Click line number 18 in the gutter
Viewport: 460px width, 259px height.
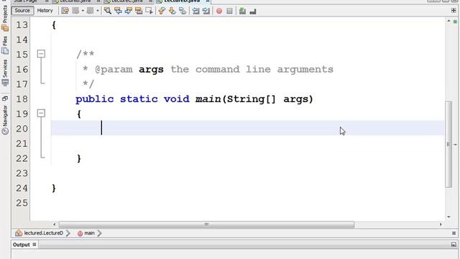22,99
